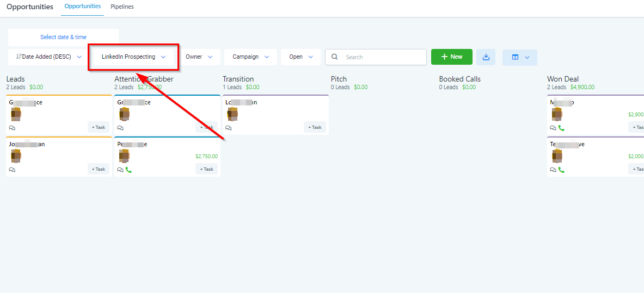Click phone icon on the $2,750.00 card
Viewport: 644px width, 293px height.
point(128,170)
